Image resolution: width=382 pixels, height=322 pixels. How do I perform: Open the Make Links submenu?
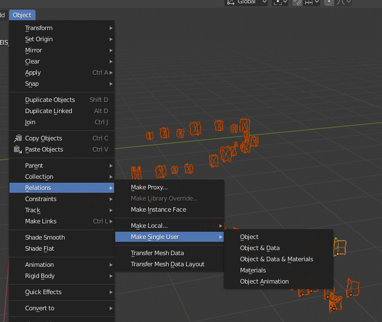tap(62, 221)
